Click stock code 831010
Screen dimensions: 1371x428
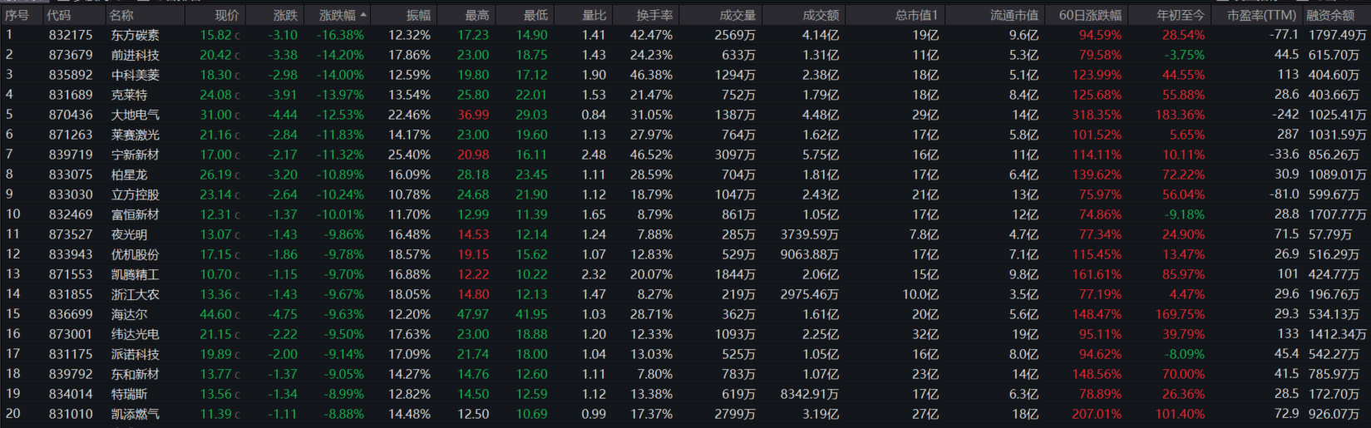click(x=71, y=414)
